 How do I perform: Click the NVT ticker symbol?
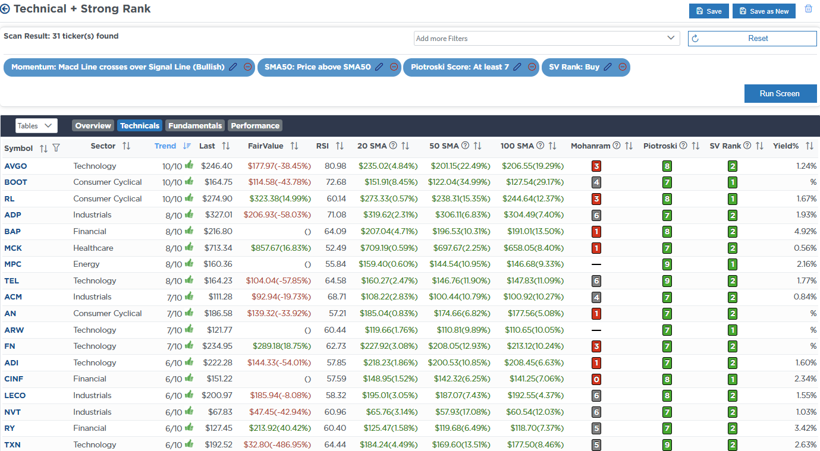pos(12,412)
